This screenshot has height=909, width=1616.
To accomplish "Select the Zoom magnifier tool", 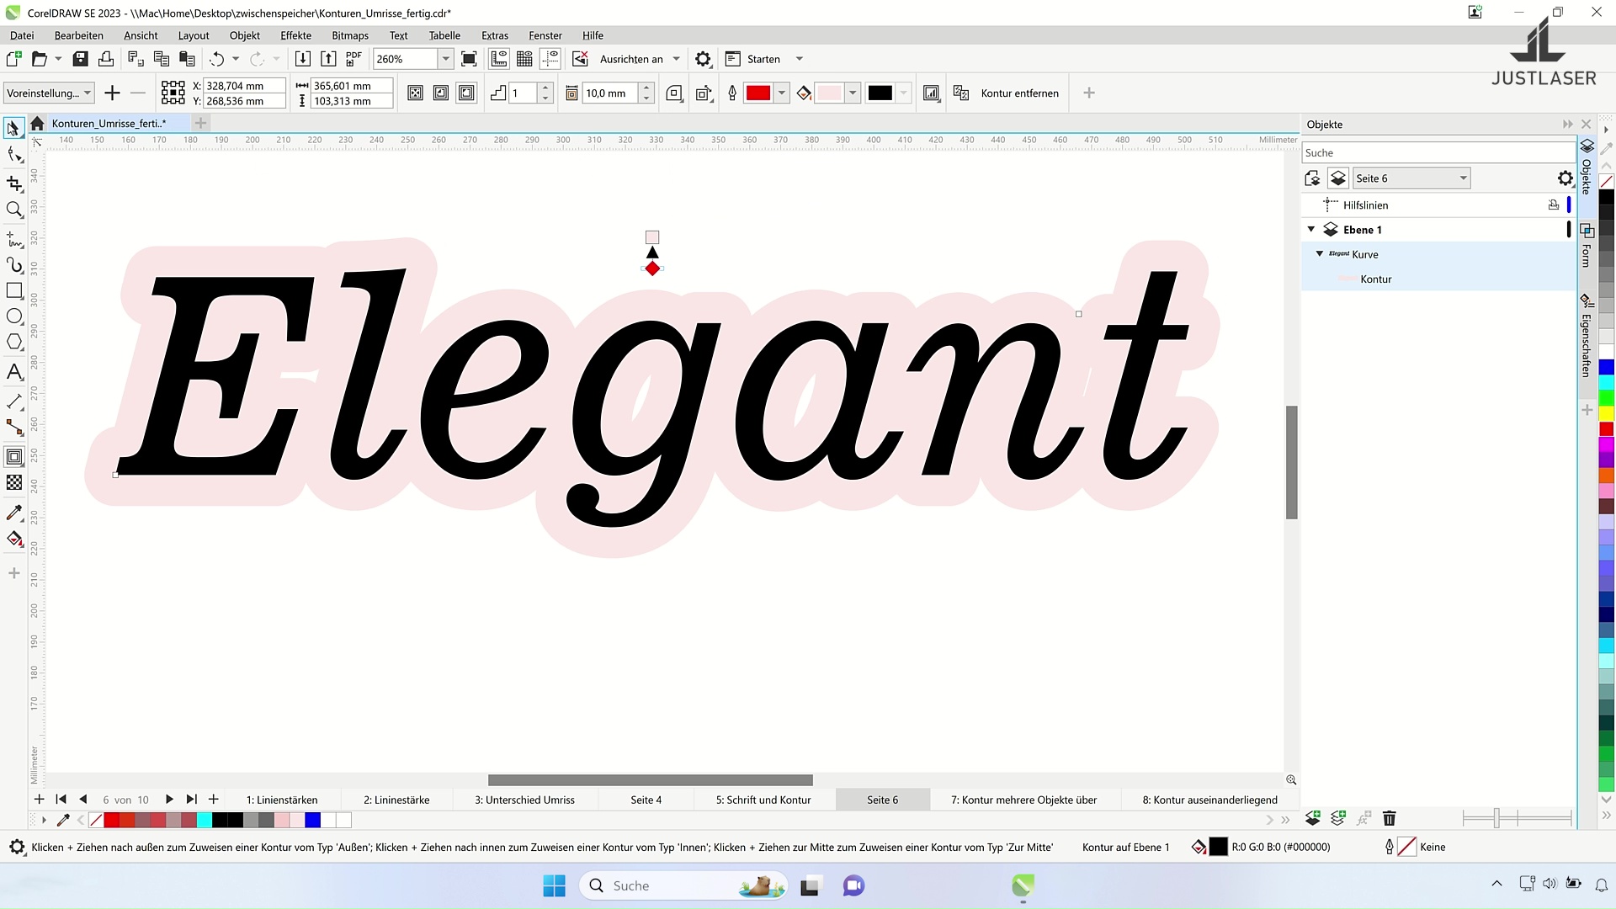I will 14,210.
